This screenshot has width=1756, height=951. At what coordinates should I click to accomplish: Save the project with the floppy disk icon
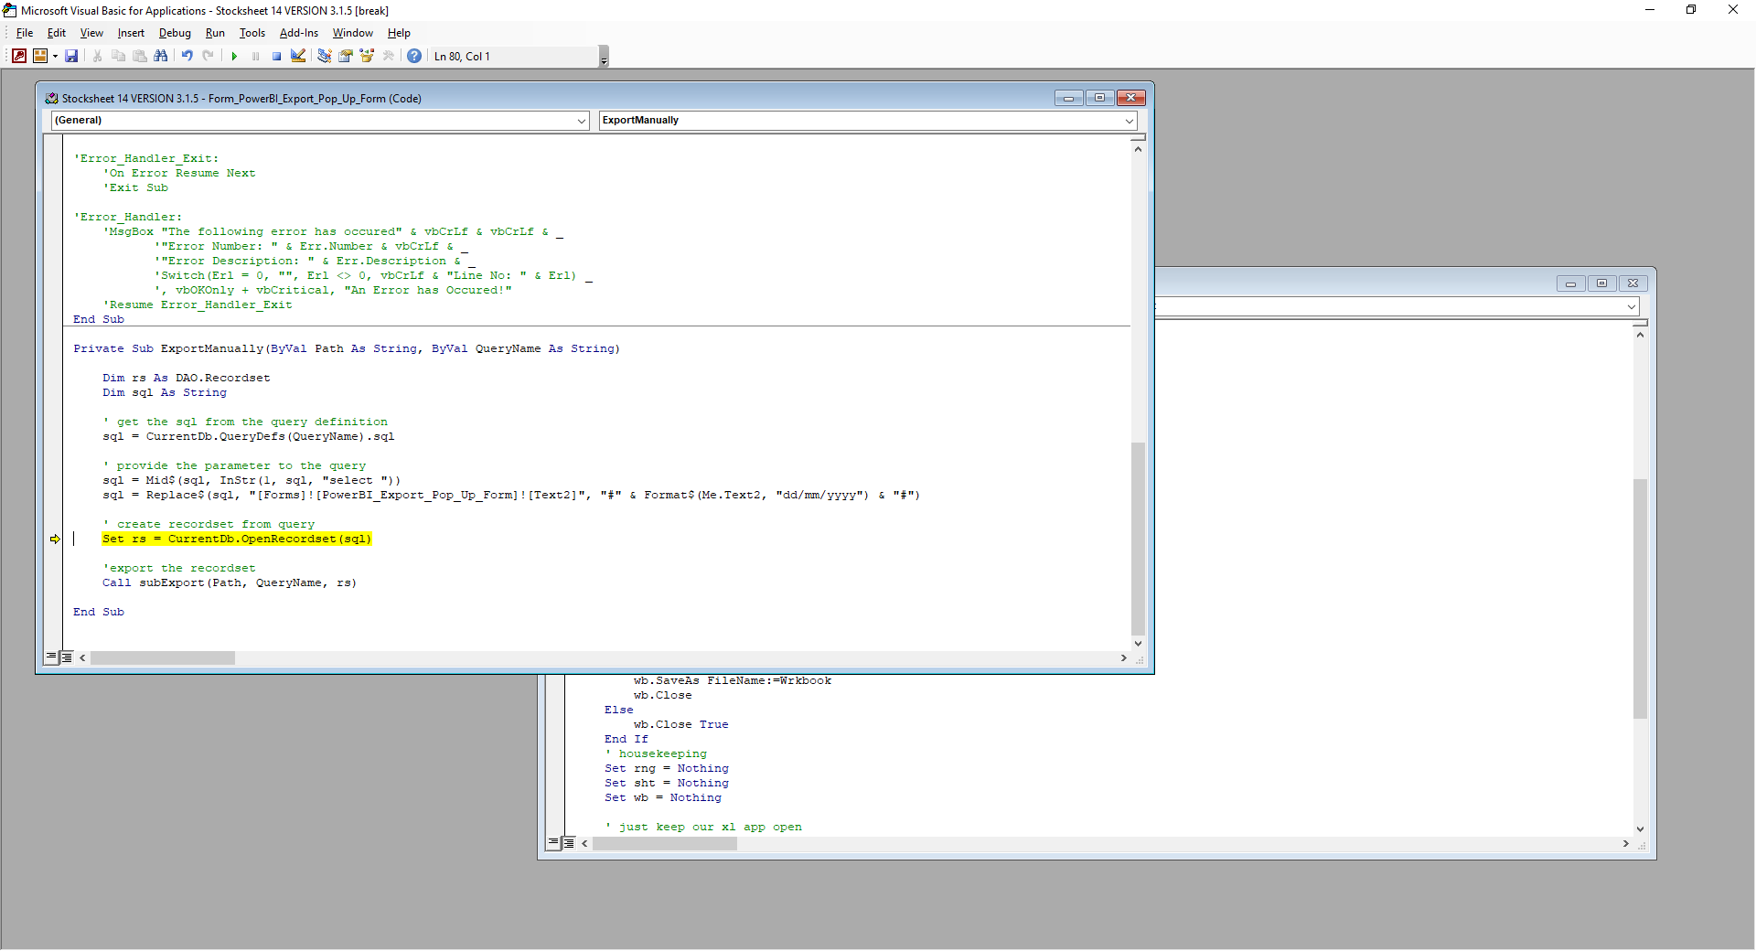click(x=71, y=56)
